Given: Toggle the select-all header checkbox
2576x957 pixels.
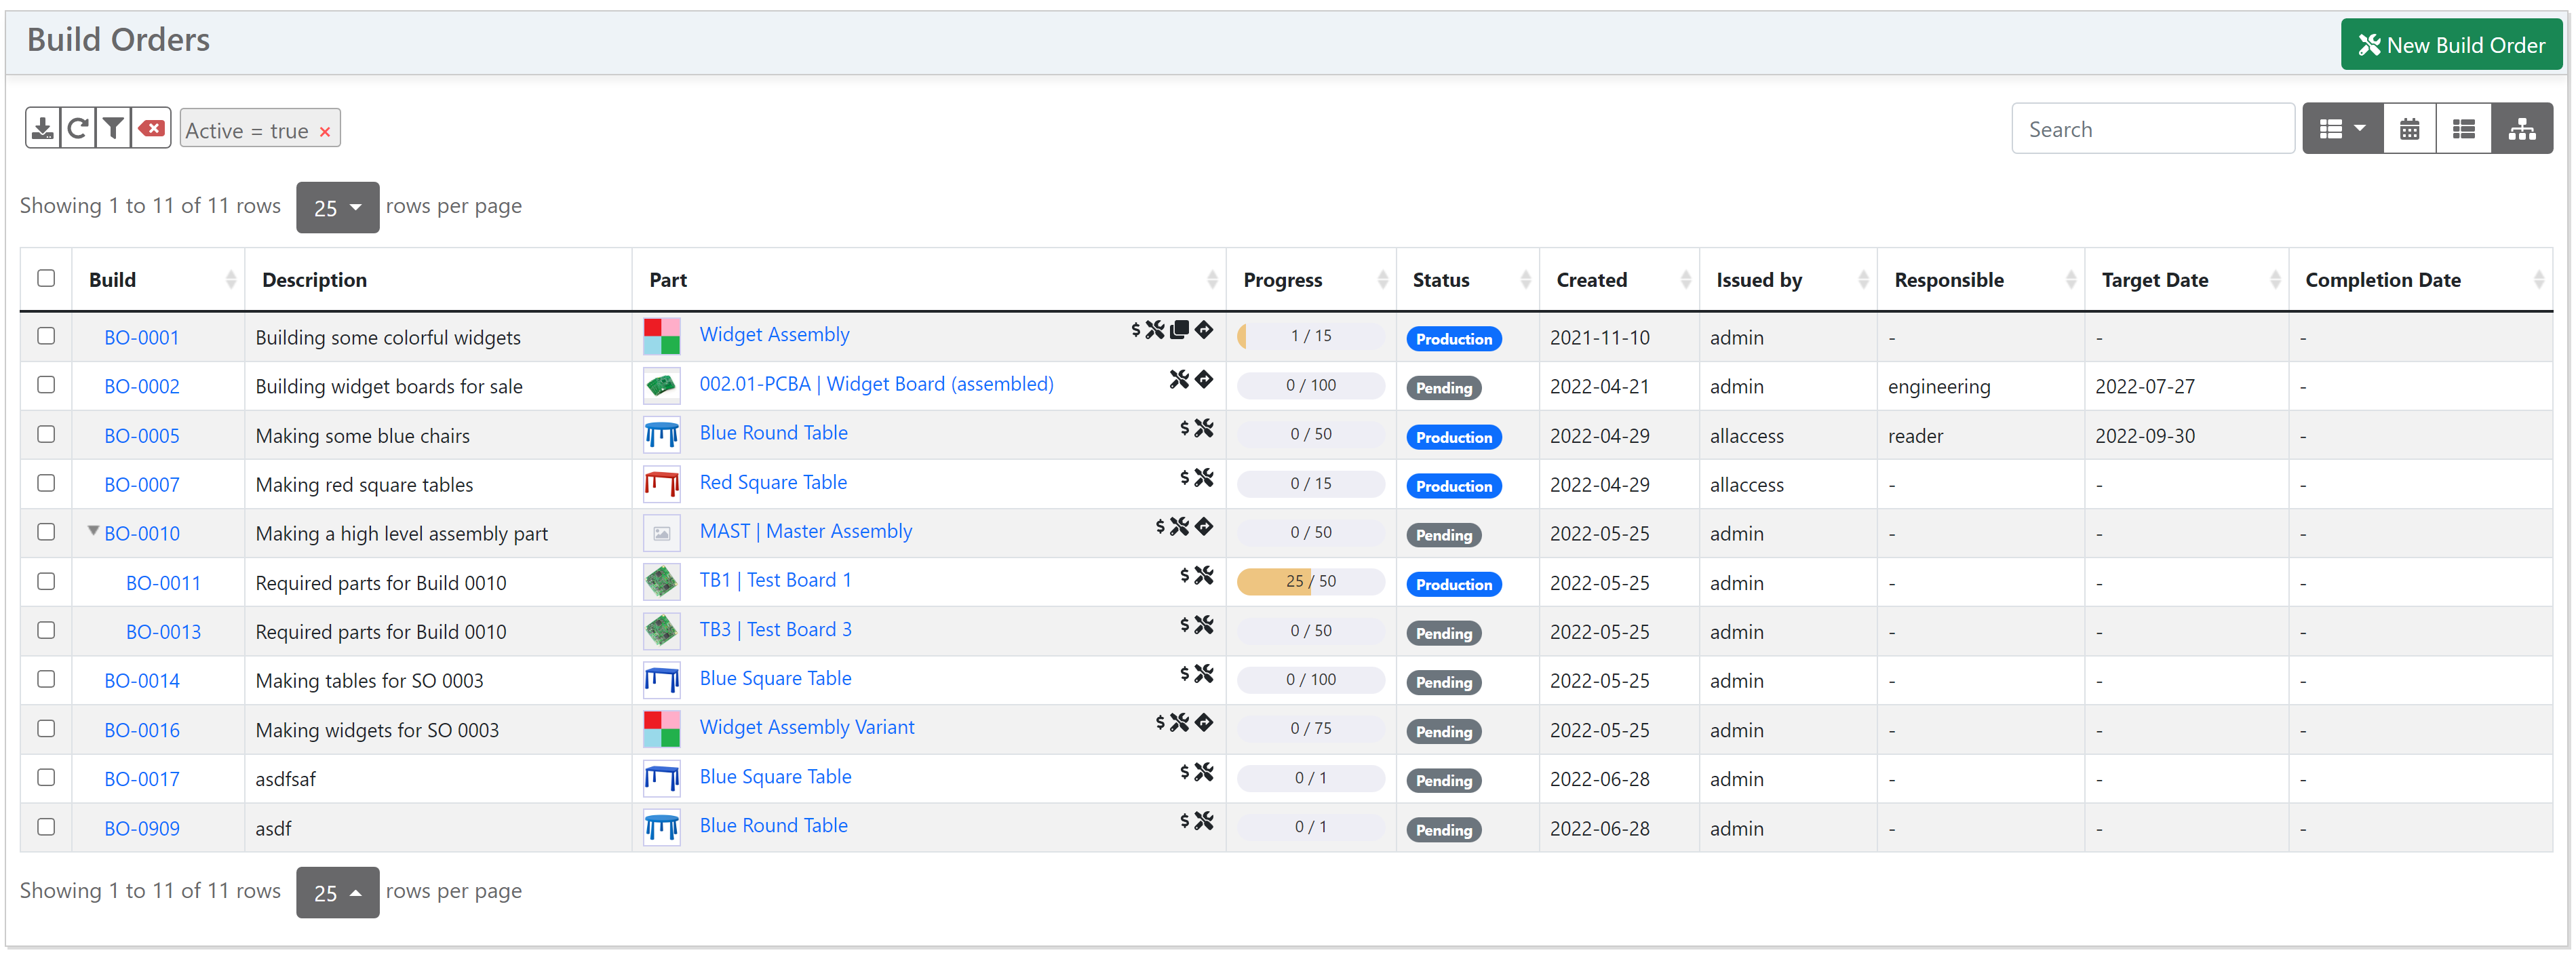Looking at the screenshot, I should (46, 278).
